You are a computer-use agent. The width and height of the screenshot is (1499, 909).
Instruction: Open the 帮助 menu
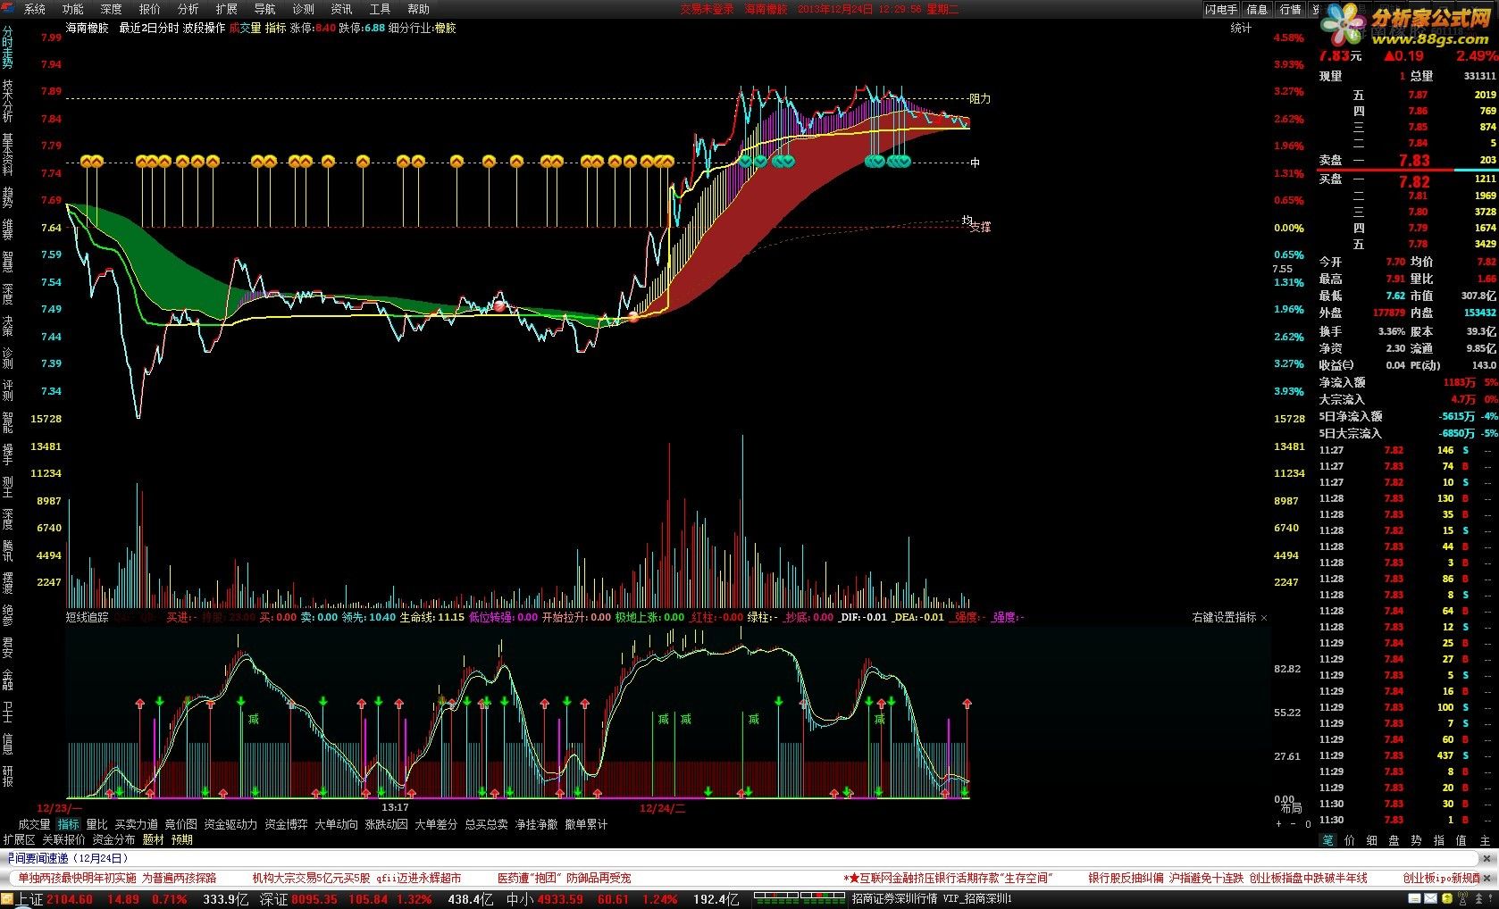(x=418, y=9)
